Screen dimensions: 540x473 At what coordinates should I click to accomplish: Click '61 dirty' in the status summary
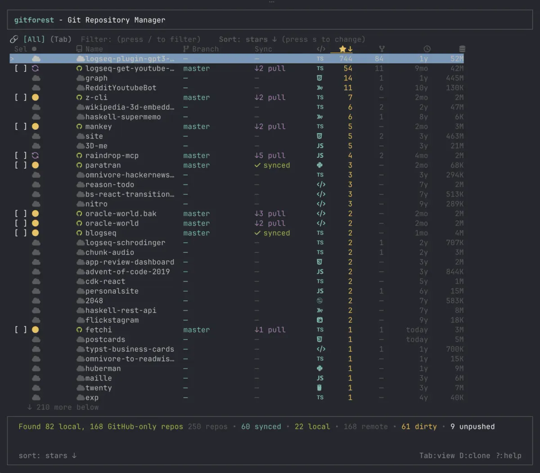tap(419, 427)
